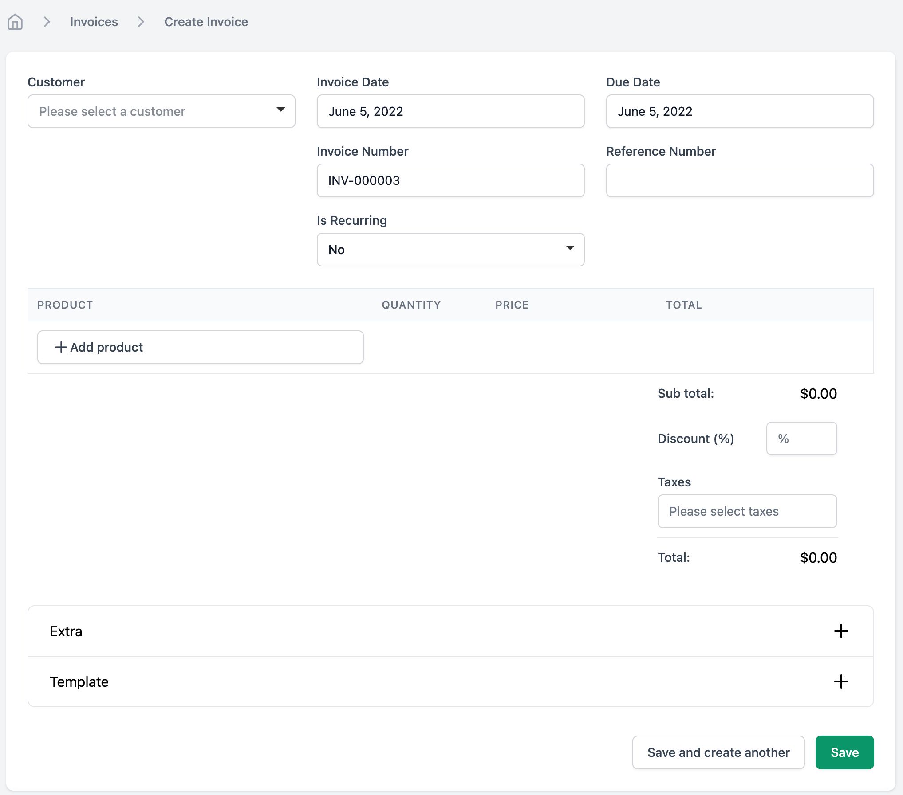The height and width of the screenshot is (795, 903).
Task: Click the plus icon next to Add product
Action: (x=60, y=347)
